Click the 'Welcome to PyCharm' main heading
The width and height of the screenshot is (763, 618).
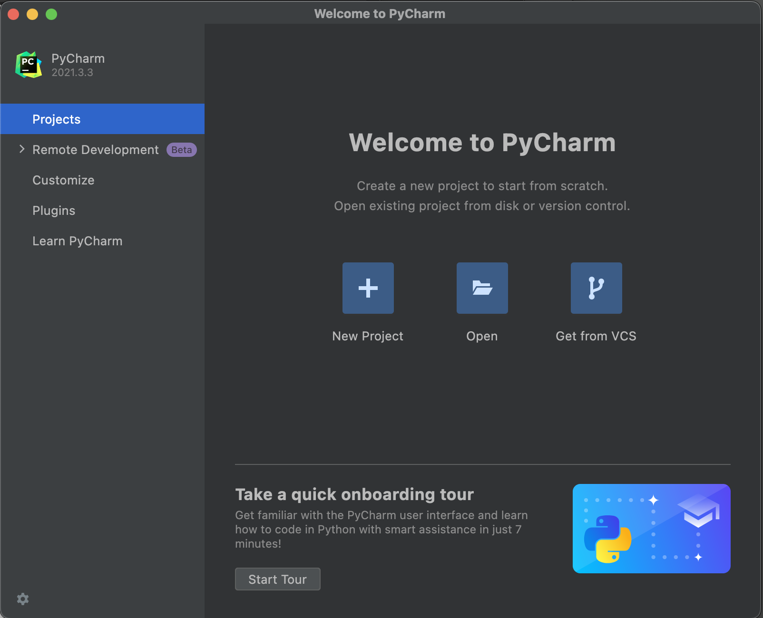(x=482, y=143)
